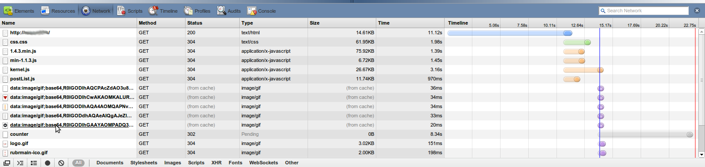Sort by the Size column header

tap(341, 23)
